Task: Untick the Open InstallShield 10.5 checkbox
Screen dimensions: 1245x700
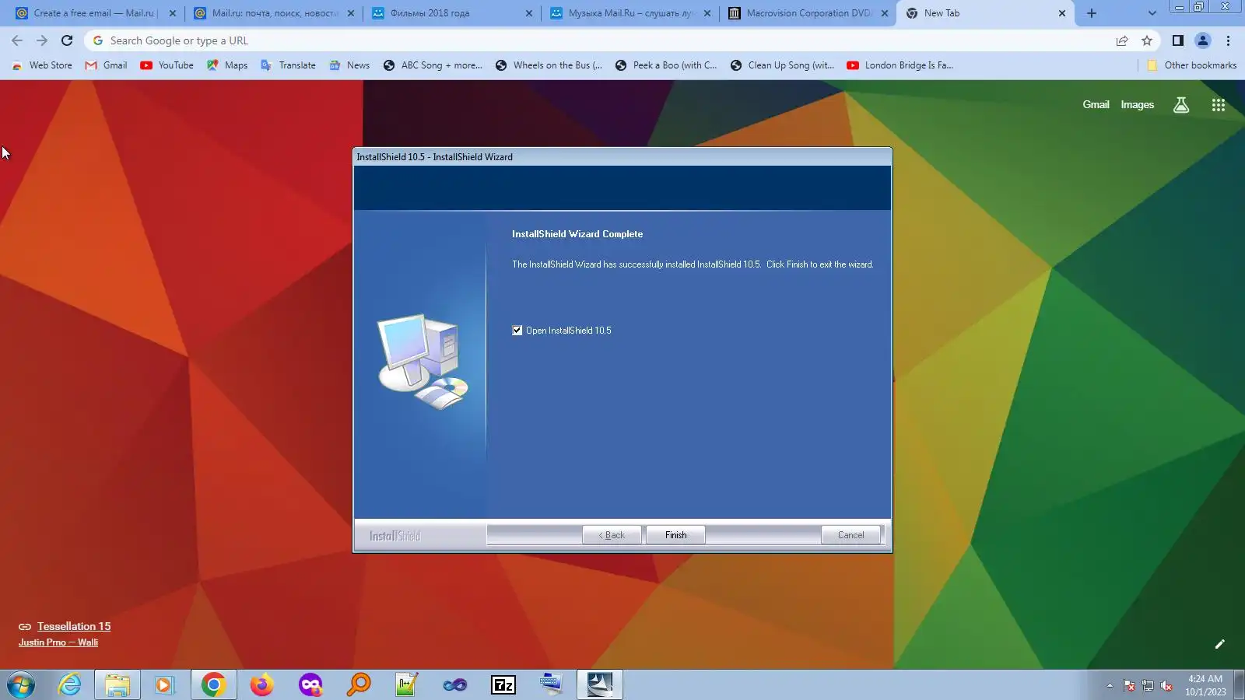Action: (x=517, y=331)
